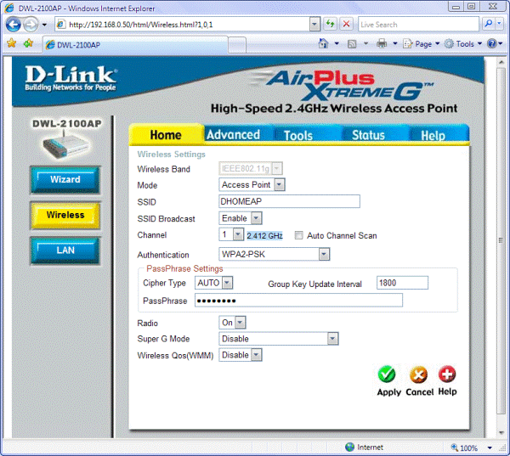Go back with the browser Back arrow
The width and height of the screenshot is (510, 456).
14,25
